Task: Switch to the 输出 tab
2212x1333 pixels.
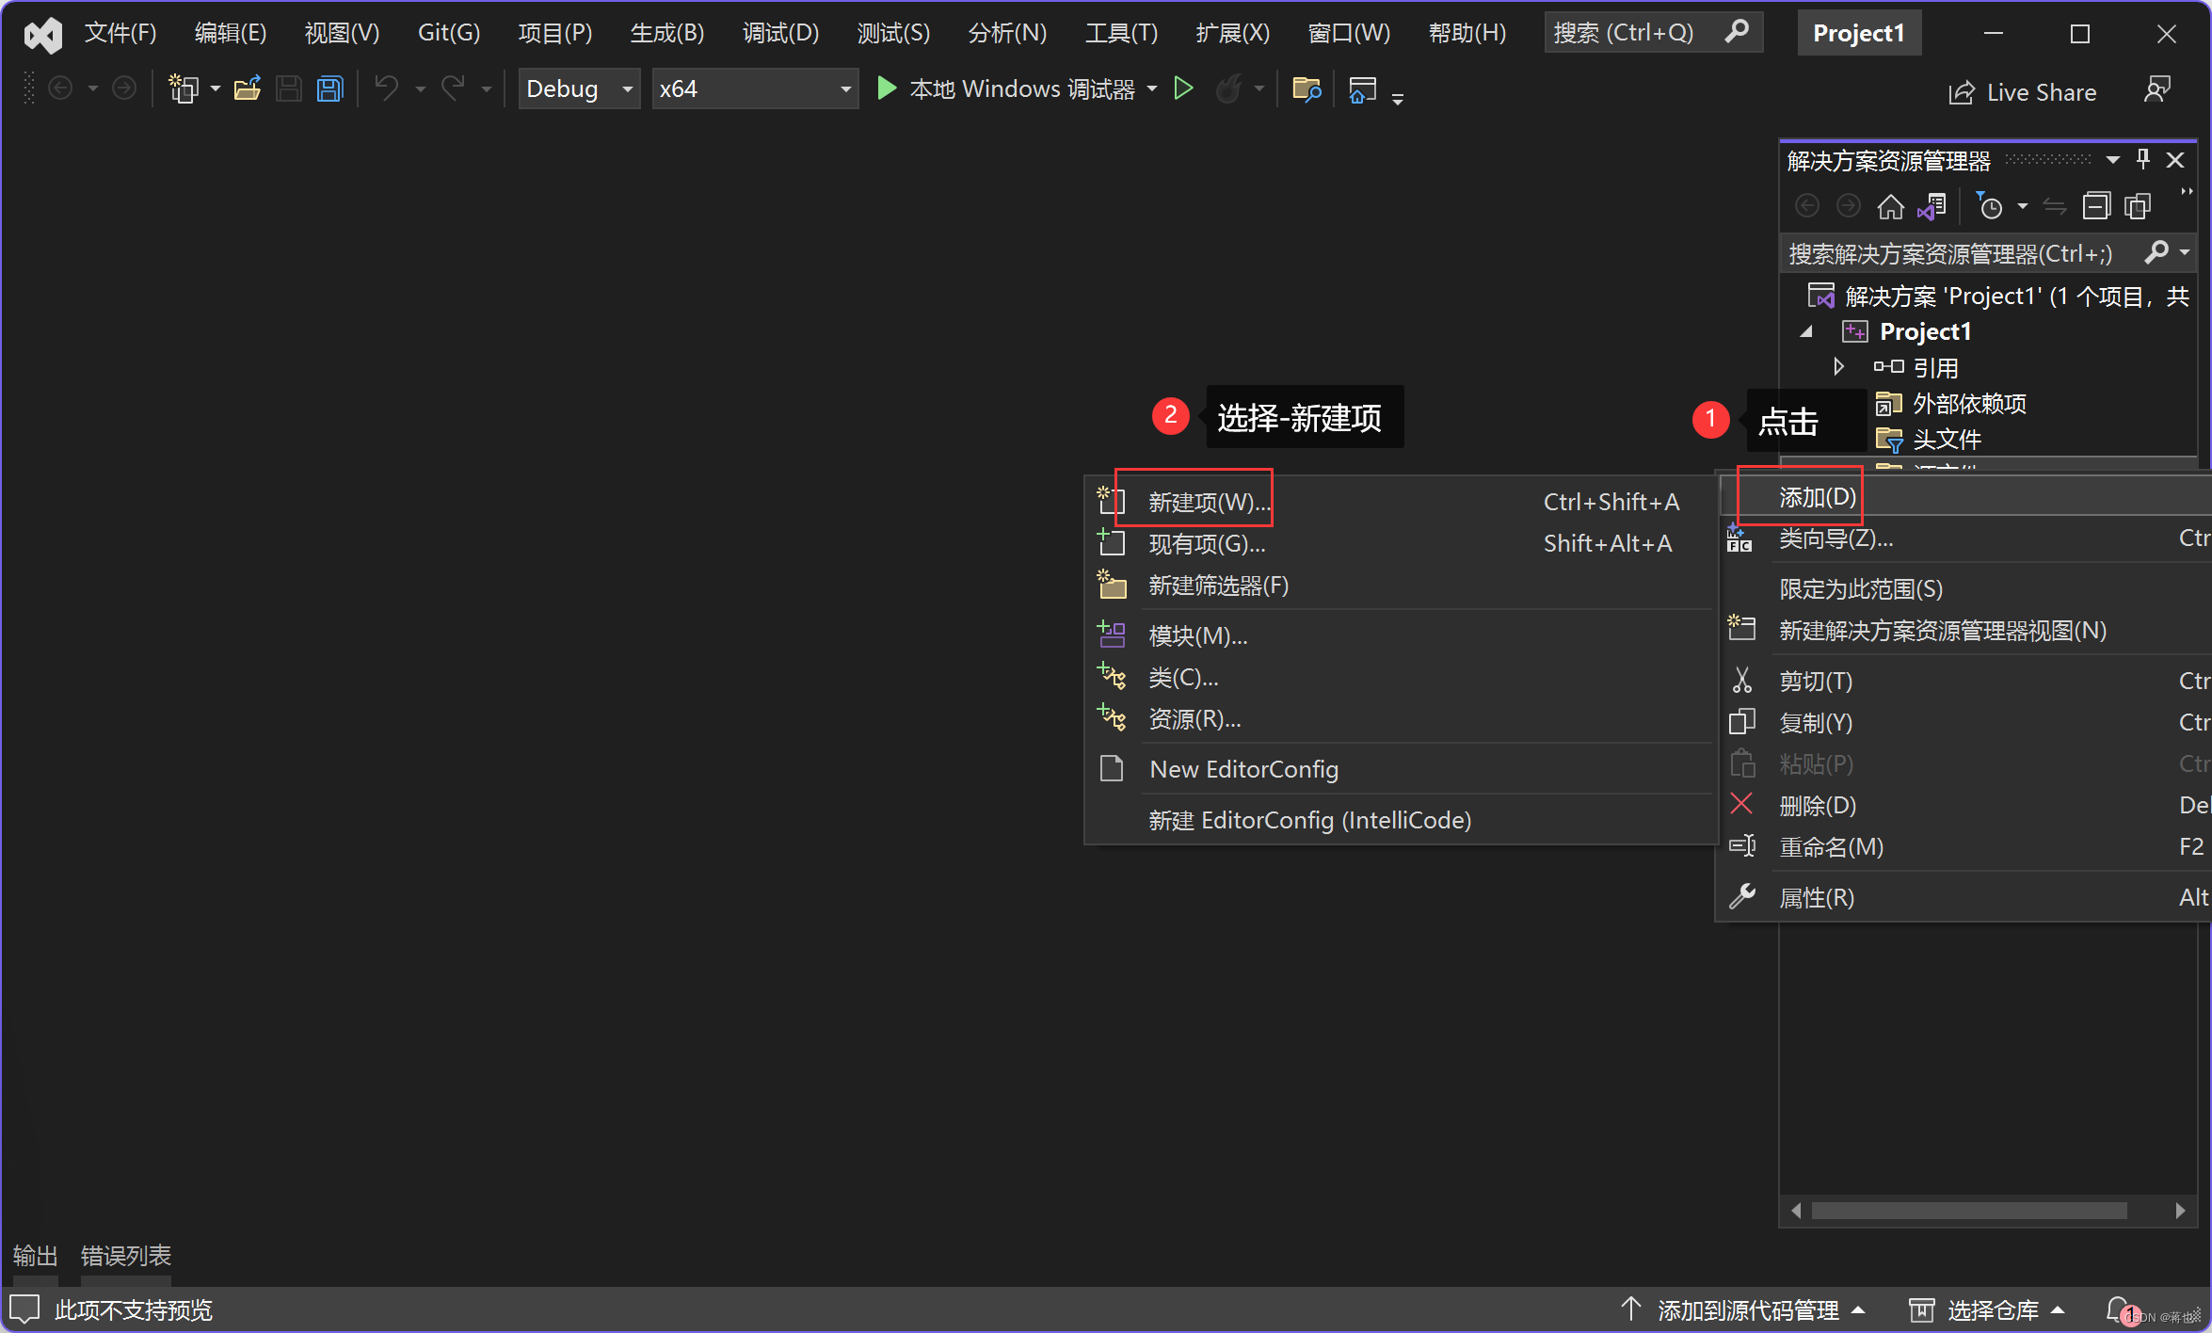Action: tap(35, 1255)
